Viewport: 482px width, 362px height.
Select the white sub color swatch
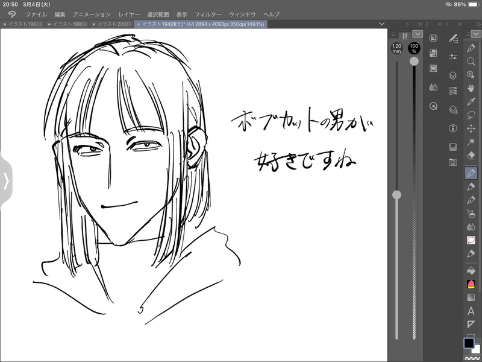(x=477, y=350)
